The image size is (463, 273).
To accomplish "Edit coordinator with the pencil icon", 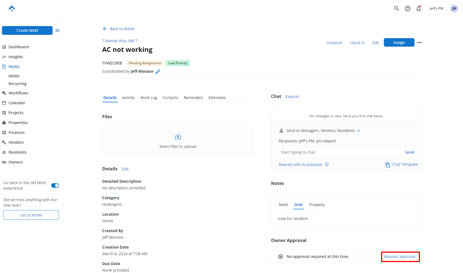I will tap(158, 72).
